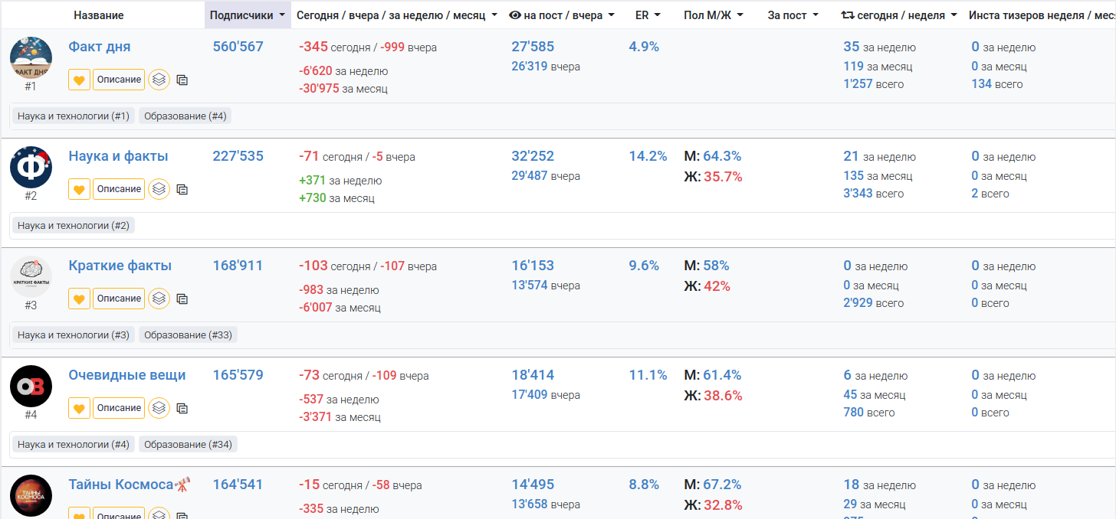This screenshot has width=1116, height=519.
Task: Open the Очевидные вещи channel avatar
Action: click(31, 387)
